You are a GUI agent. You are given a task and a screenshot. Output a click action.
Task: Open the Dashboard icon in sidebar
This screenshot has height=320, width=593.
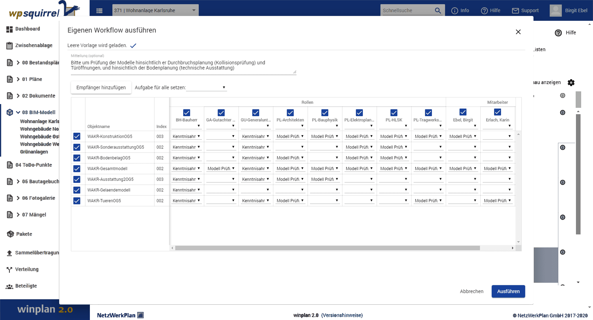(10, 29)
